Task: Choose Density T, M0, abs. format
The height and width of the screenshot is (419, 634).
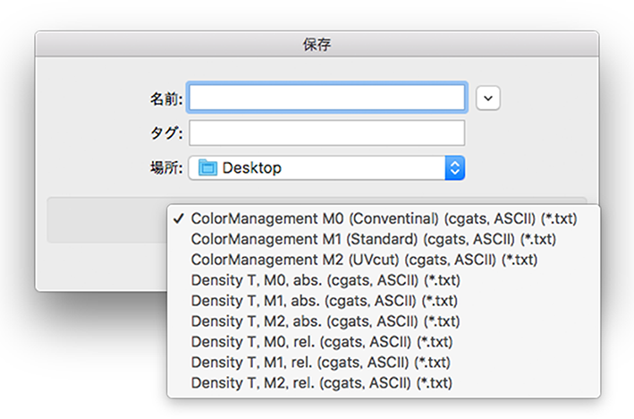Action: 384,280
